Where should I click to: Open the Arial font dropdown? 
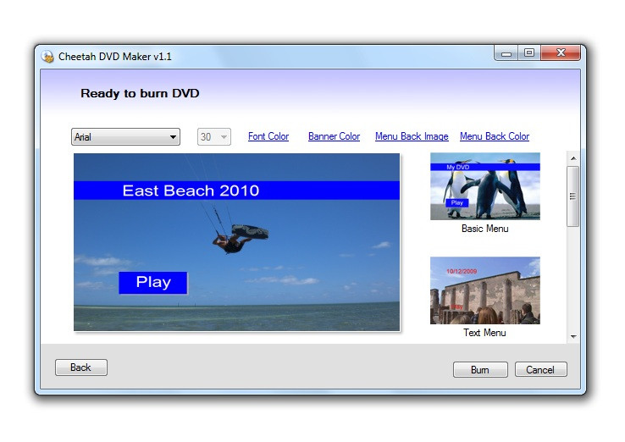point(125,136)
